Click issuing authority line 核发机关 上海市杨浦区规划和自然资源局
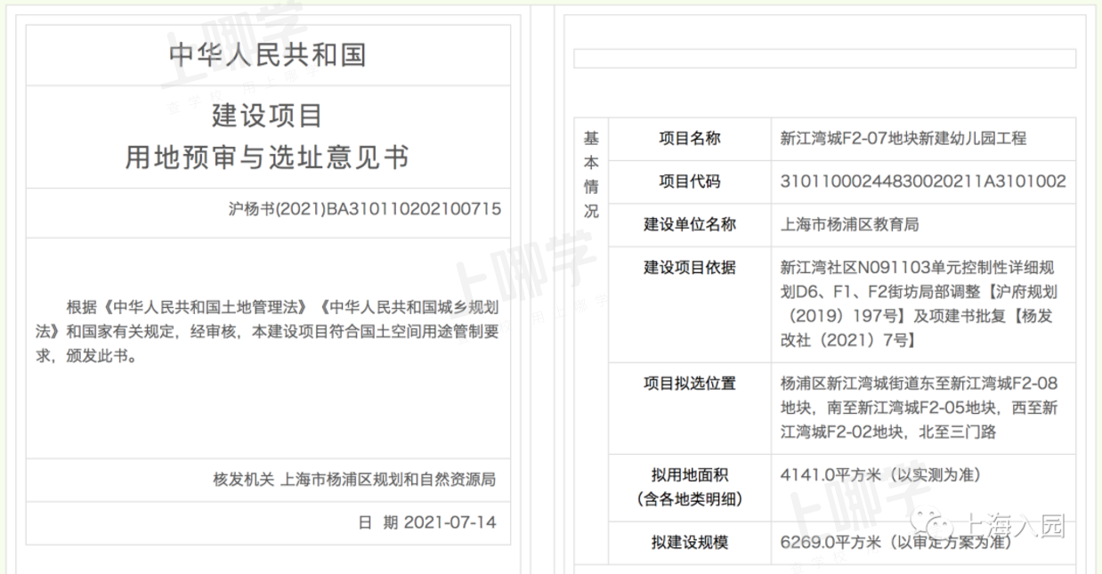Screen dimensions: 1102x574 [x=354, y=479]
